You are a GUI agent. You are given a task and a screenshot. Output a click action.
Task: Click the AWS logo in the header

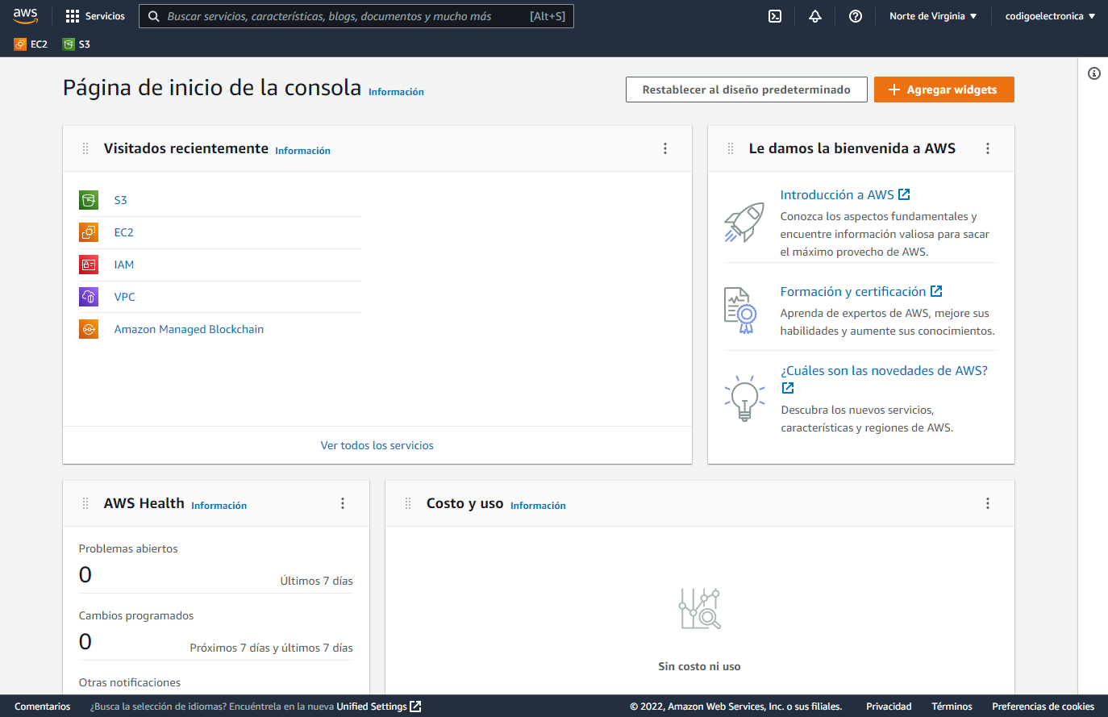[x=25, y=16]
